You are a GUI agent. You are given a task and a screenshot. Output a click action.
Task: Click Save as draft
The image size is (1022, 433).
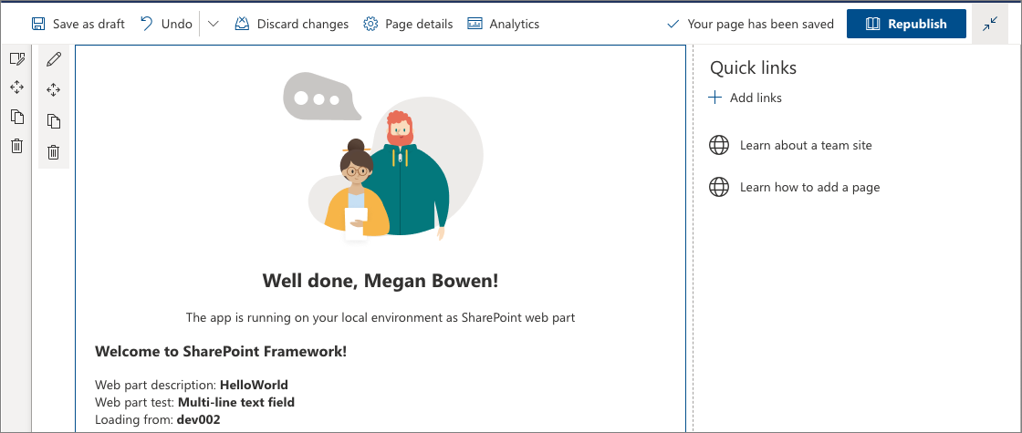[78, 24]
